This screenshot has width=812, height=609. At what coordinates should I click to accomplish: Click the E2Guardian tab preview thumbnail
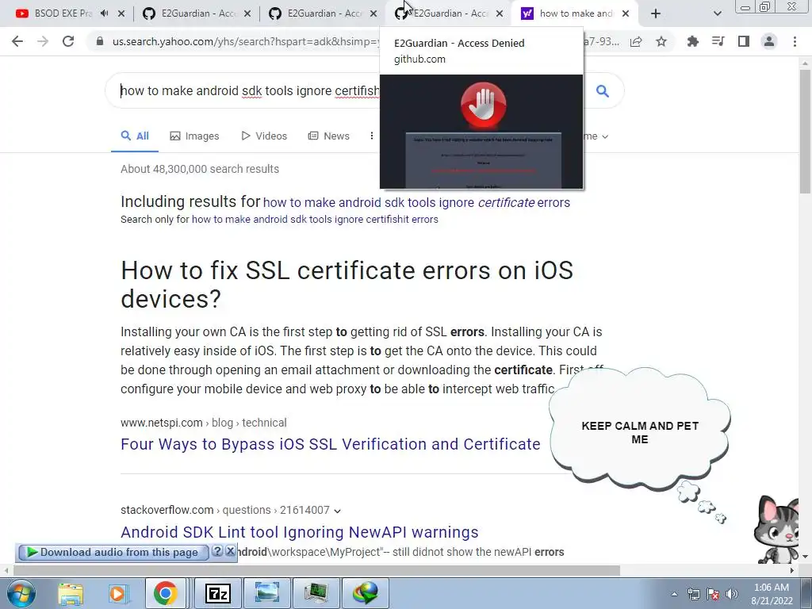tap(481, 132)
